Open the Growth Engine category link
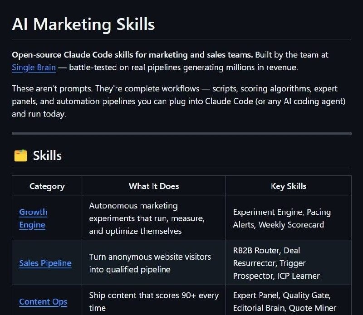 pyautogui.click(x=33, y=218)
